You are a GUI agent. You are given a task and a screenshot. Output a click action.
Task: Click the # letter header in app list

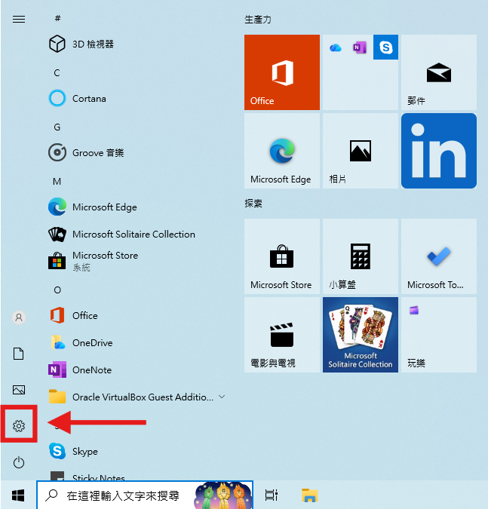point(57,18)
